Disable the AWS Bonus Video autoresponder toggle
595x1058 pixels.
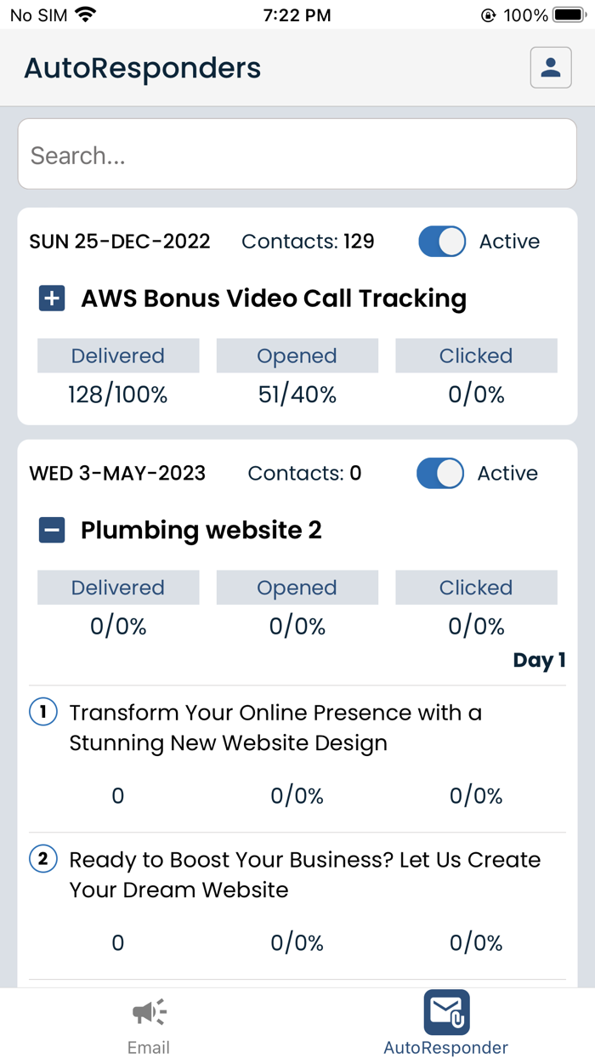pyautogui.click(x=442, y=242)
